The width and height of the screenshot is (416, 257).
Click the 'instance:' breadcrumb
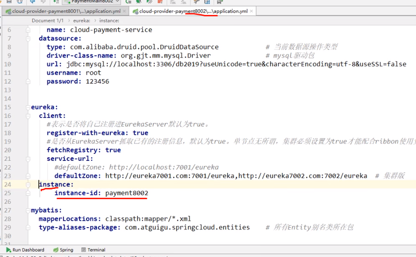109,21
